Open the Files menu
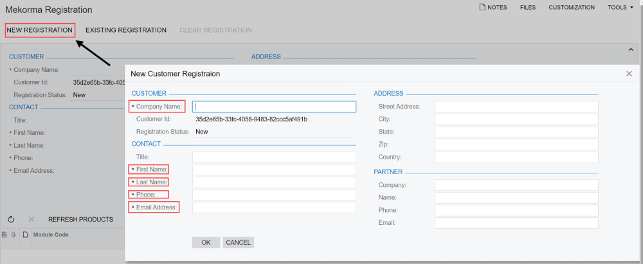643x264 pixels. (x=527, y=8)
